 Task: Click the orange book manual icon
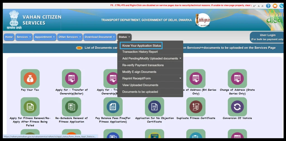(275, 6)
